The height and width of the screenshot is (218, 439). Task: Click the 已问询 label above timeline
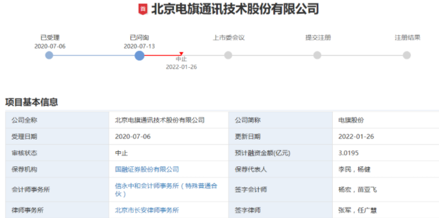[139, 38]
